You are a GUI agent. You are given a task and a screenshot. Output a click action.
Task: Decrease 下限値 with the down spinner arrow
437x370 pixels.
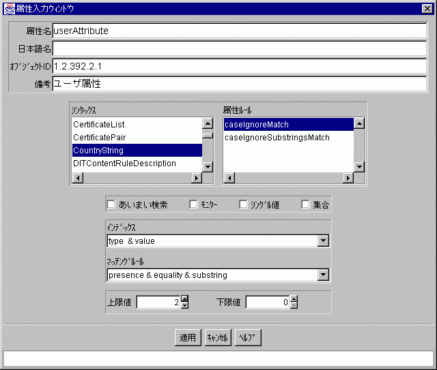pos(294,305)
